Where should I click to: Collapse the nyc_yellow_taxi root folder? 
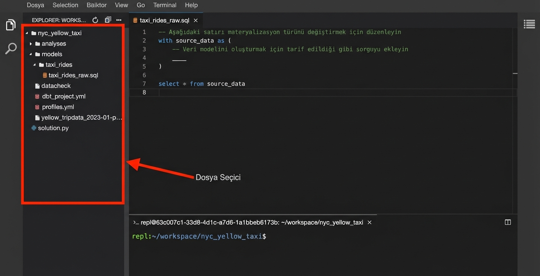pyautogui.click(x=59, y=33)
